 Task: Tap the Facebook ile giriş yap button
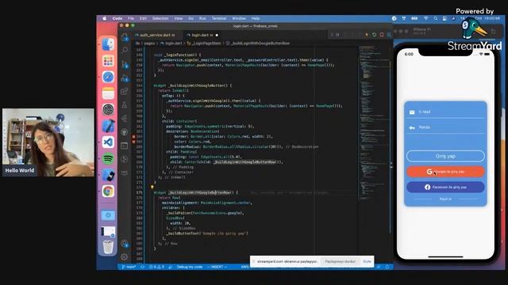[x=445, y=187]
